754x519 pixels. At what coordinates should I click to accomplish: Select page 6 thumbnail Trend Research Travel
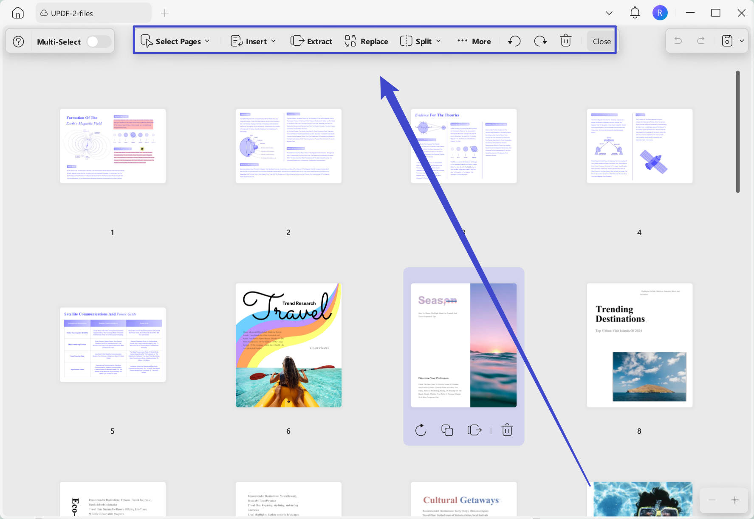[288, 345]
